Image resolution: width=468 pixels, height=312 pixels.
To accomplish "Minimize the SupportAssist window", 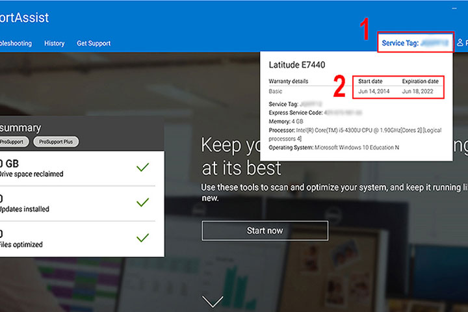I will click(x=454, y=8).
